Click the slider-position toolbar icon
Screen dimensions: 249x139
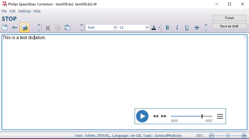tap(15, 28)
